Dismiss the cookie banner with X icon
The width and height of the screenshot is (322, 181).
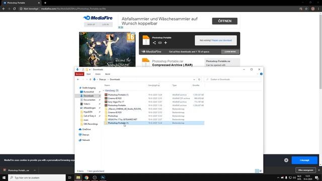286,160
